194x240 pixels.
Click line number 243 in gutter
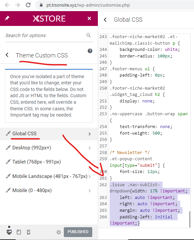point(103,37)
